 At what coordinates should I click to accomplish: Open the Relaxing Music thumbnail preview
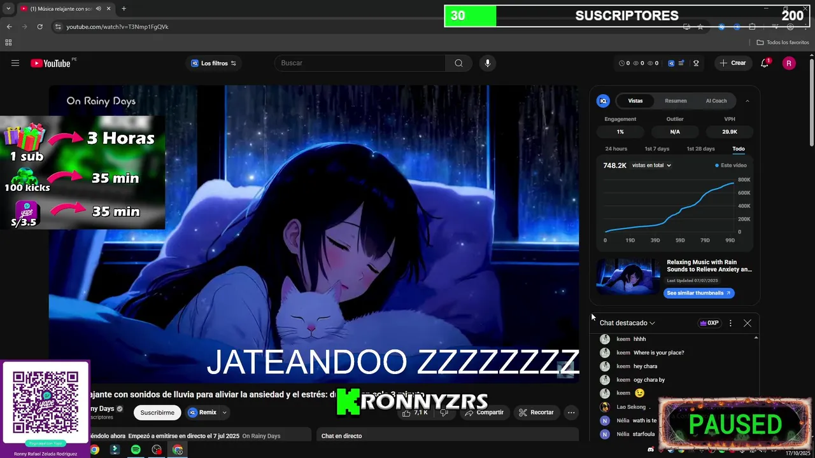(628, 276)
